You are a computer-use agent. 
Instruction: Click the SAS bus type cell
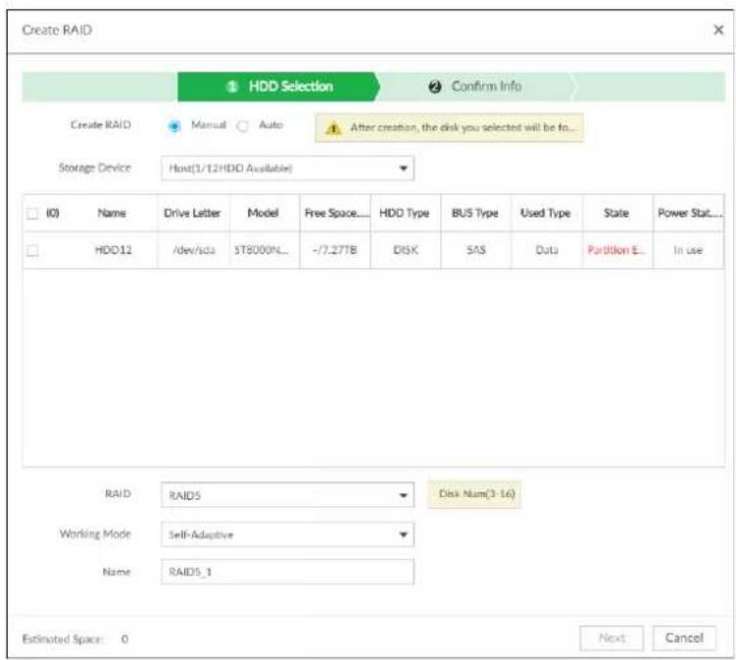click(476, 250)
